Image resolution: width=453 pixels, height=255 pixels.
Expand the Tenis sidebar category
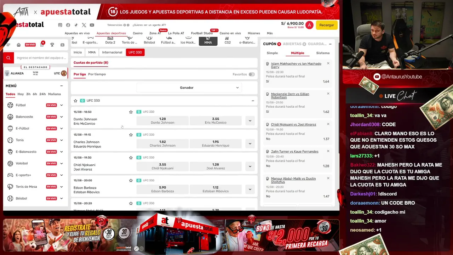pyautogui.click(x=62, y=140)
